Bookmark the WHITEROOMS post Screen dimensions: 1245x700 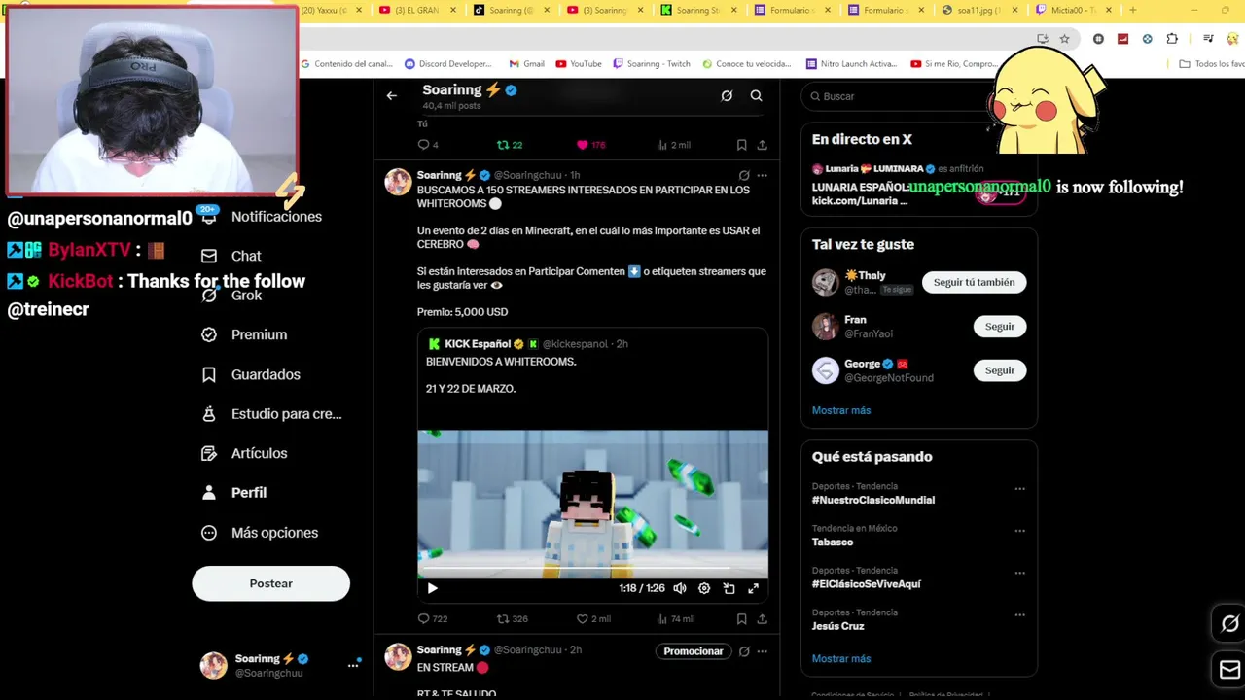click(x=741, y=618)
